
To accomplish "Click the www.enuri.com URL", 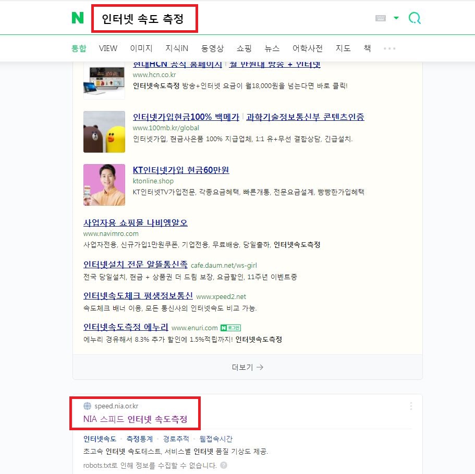I will pos(194,328).
